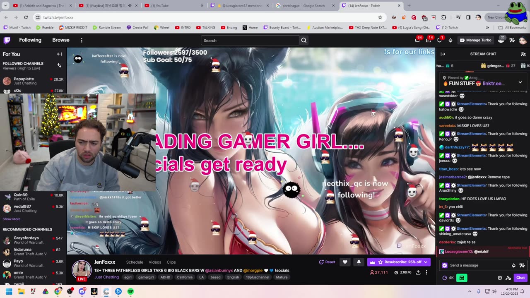Open the Browse tab
Screen dimensions: 530x298
[61, 40]
